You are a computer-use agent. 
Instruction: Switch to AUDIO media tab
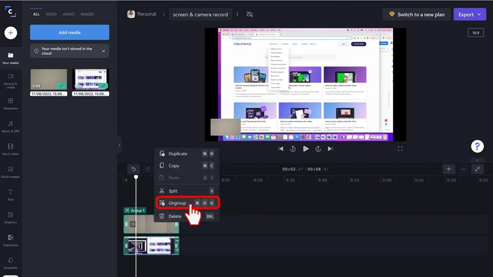pyautogui.click(x=68, y=14)
